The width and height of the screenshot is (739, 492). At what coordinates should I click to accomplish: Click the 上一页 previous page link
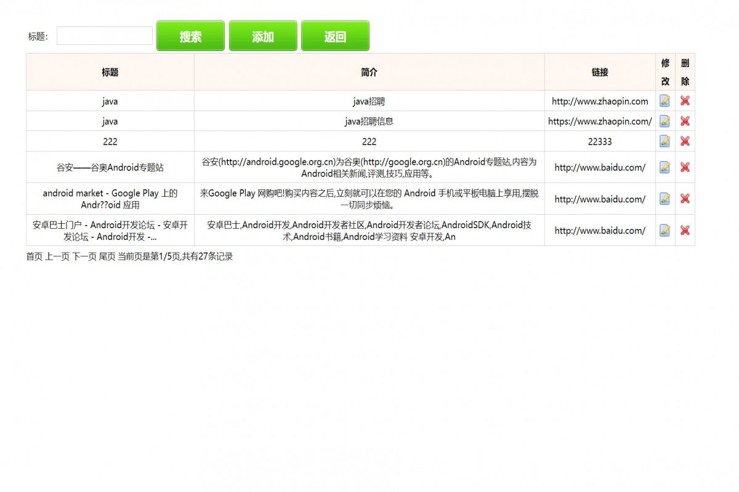pos(56,256)
